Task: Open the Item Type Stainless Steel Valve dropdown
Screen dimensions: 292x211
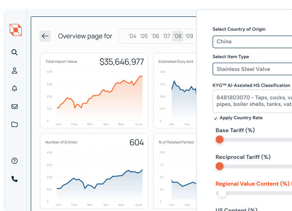Action: 253,69
